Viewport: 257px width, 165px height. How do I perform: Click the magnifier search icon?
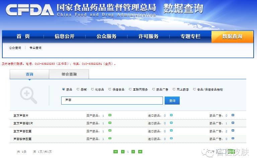[x=28, y=95]
